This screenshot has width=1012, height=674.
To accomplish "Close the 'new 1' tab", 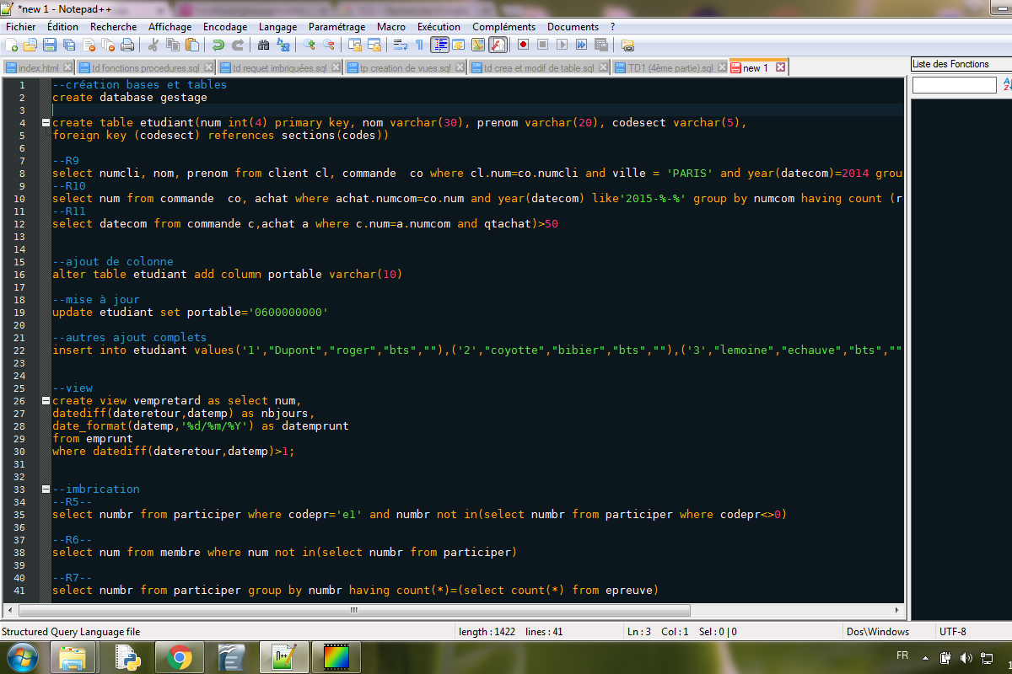I will [780, 67].
